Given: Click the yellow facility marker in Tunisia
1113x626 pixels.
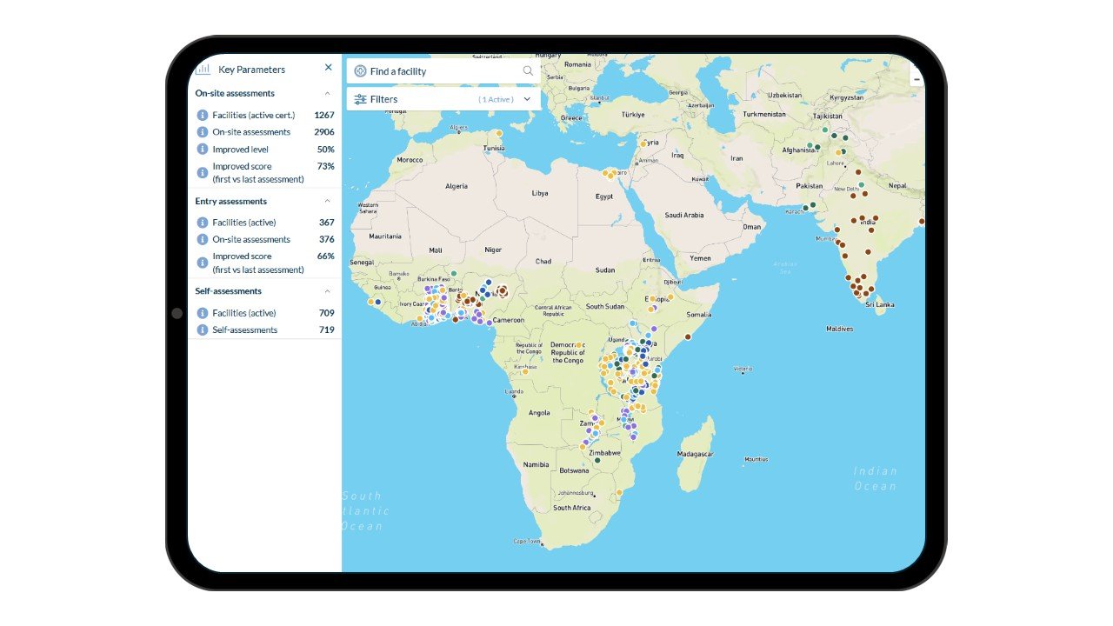Looking at the screenshot, I should (499, 133).
